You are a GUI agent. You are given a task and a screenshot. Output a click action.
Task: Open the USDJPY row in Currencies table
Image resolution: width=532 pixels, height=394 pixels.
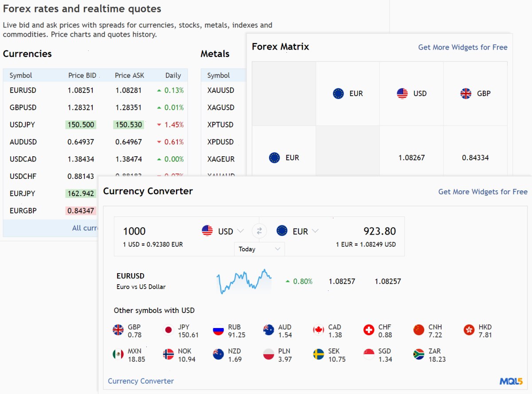tap(95, 125)
